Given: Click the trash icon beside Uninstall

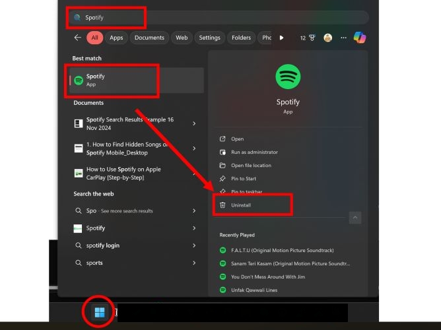Looking at the screenshot, I should coord(222,205).
